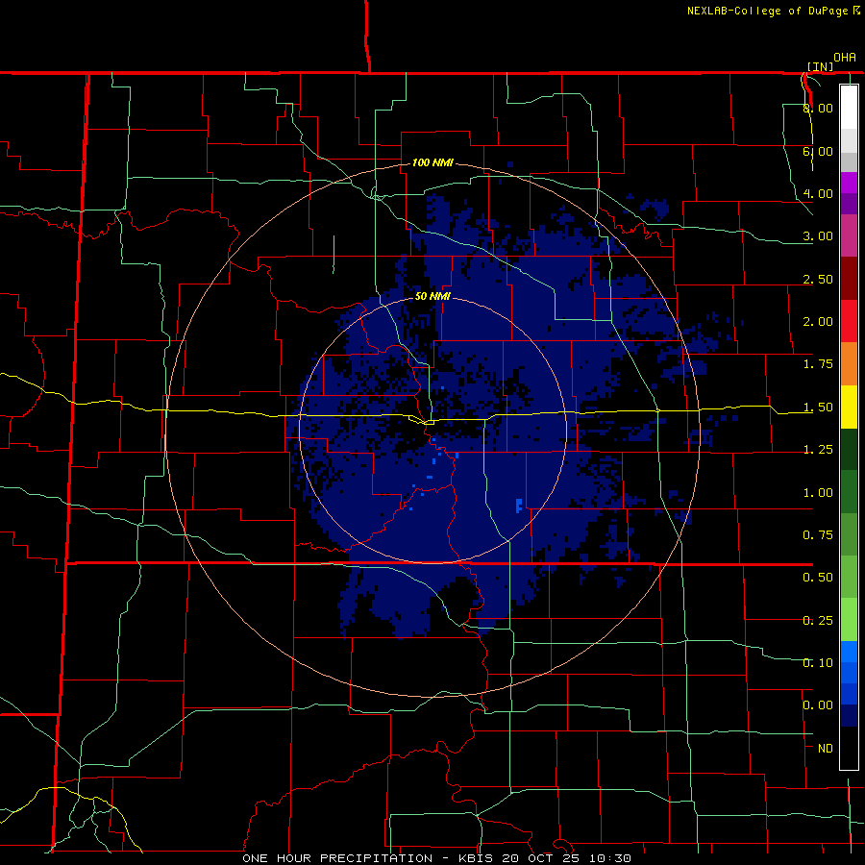
Task: Click the 0.10 legend value
Action: tap(818, 663)
